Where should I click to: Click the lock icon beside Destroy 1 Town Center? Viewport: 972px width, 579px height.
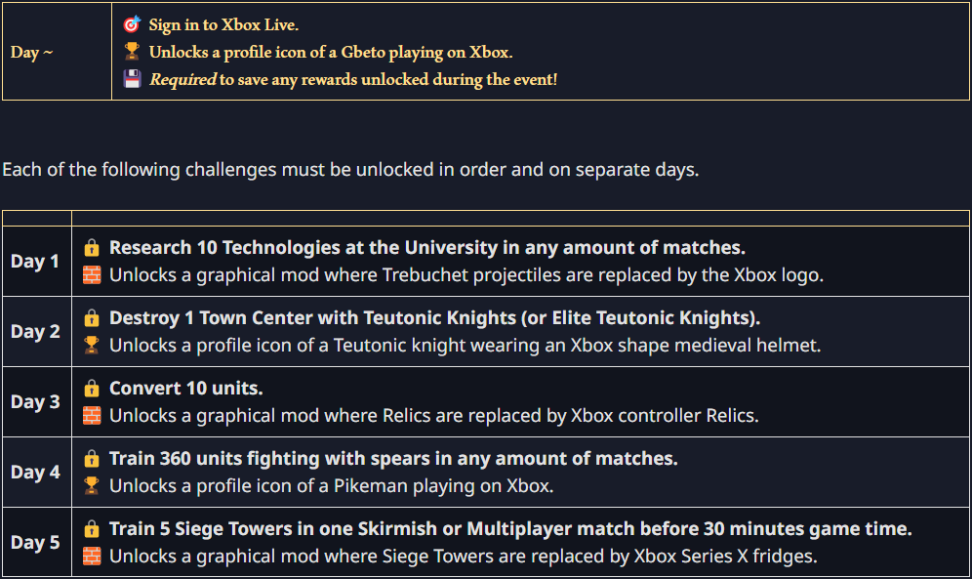click(x=92, y=317)
